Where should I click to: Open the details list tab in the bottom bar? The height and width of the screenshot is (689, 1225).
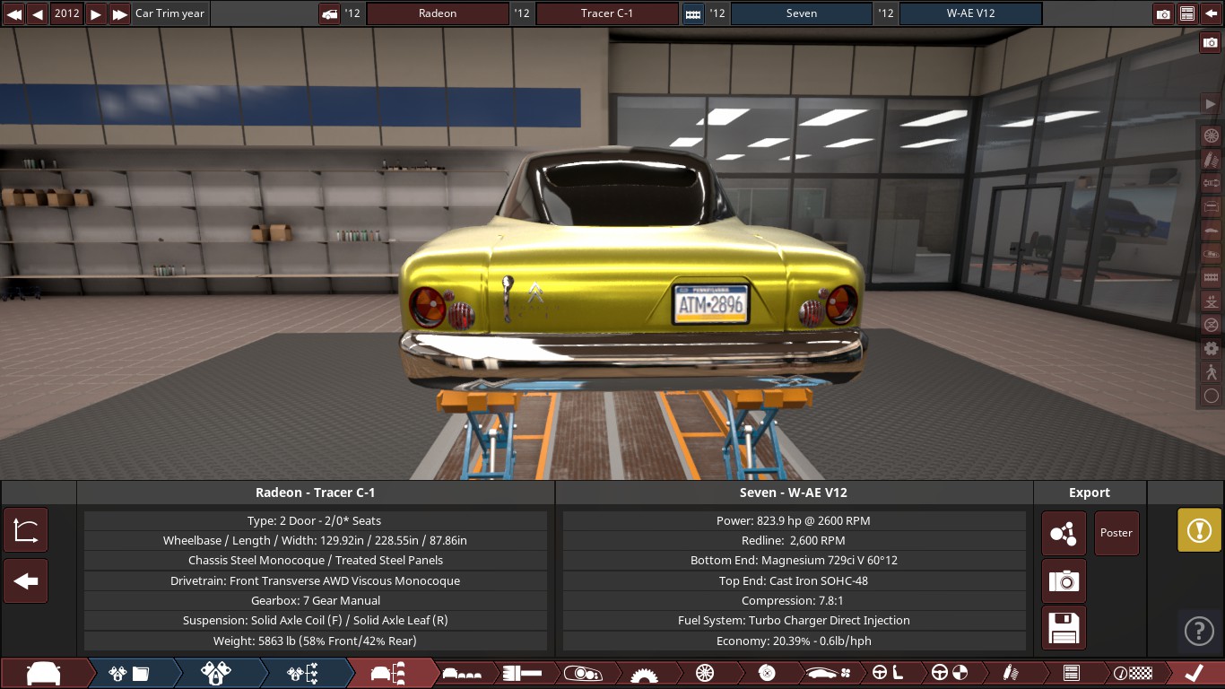click(1071, 673)
